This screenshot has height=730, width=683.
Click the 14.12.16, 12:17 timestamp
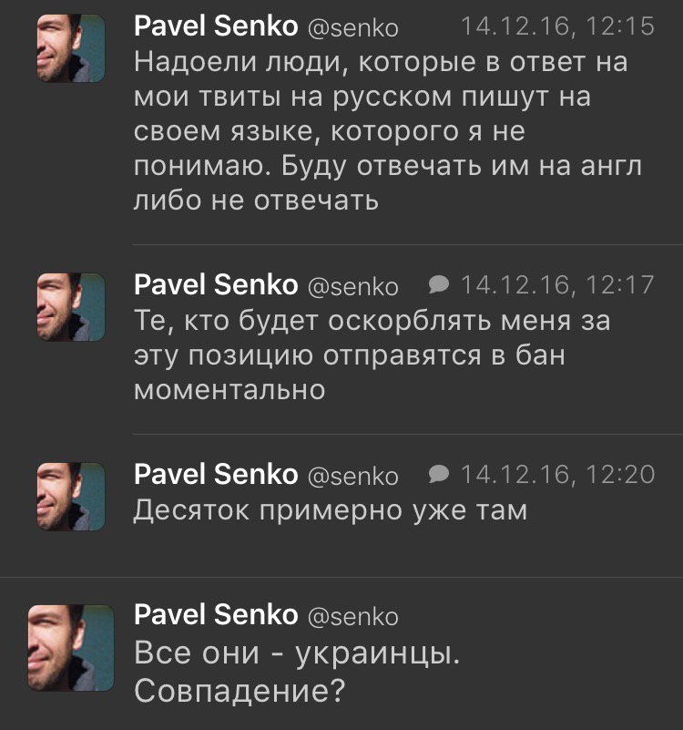(x=557, y=285)
